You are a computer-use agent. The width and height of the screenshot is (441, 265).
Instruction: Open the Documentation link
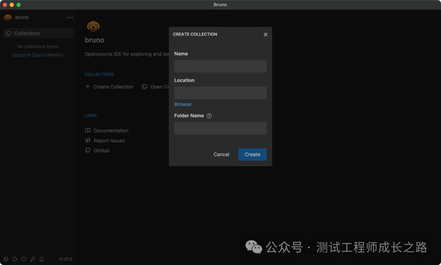111,131
